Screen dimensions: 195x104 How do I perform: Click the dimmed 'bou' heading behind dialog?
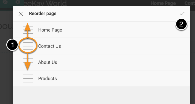click(x=6, y=26)
